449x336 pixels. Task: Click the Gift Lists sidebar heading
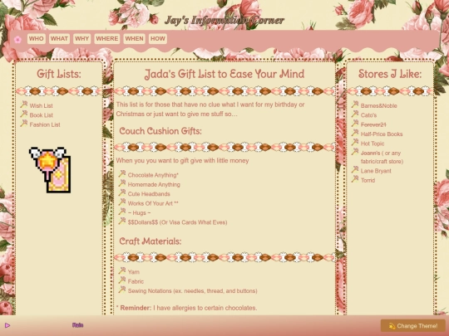(x=59, y=74)
